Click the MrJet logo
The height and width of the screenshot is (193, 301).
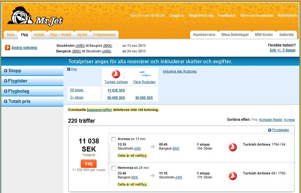click(35, 16)
